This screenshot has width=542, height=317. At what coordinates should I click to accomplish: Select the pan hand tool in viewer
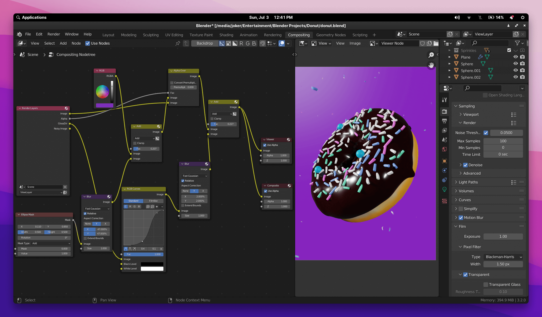[x=431, y=65]
